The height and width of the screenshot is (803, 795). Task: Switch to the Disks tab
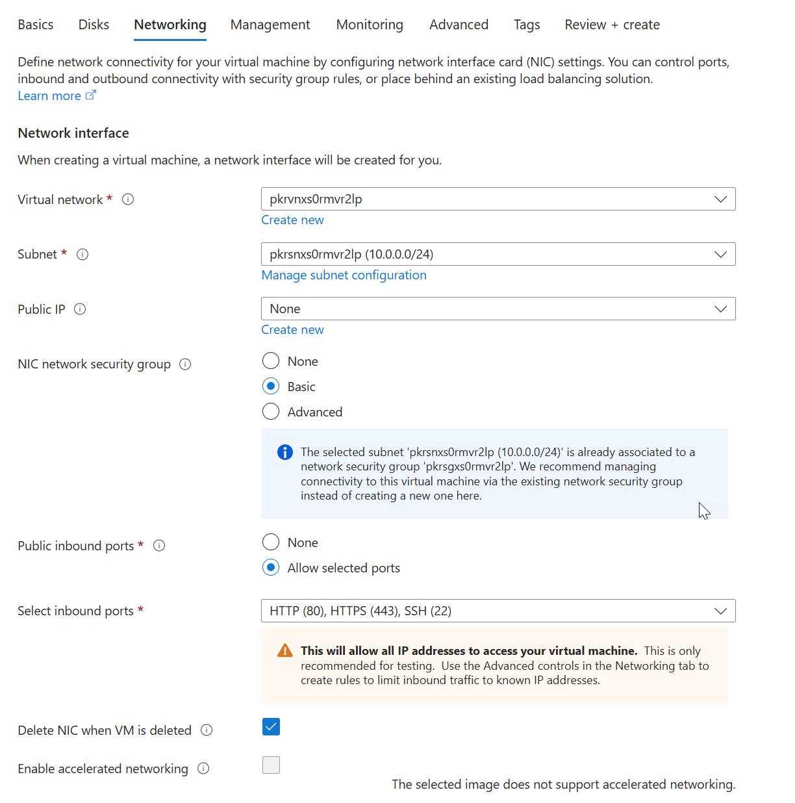coord(94,25)
